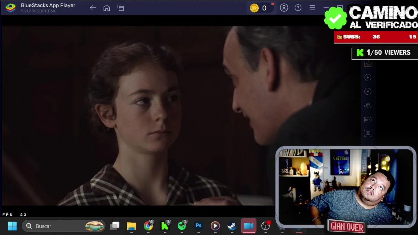Show recent apps in BlueStacks
Image resolution: width=418 pixels, height=235 pixels.
point(121,8)
